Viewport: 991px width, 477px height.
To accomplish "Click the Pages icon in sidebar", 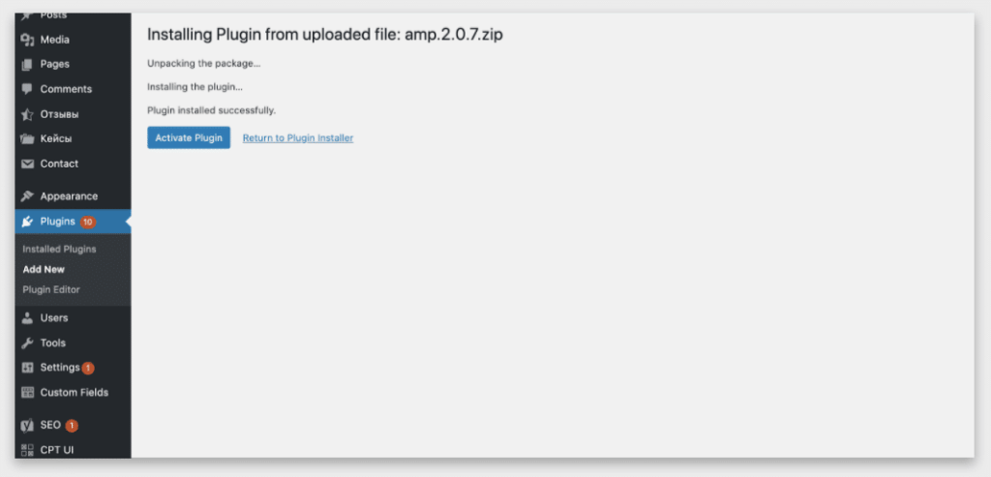I will [27, 64].
